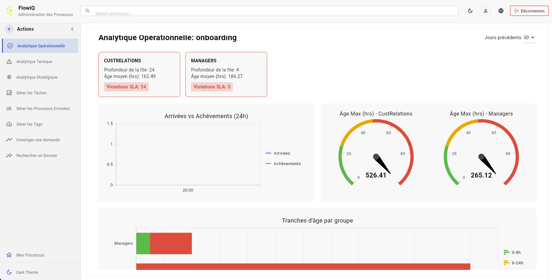Click the Gérer les Tâches chart icon
The width and height of the screenshot is (552, 280).
(x=9, y=93)
